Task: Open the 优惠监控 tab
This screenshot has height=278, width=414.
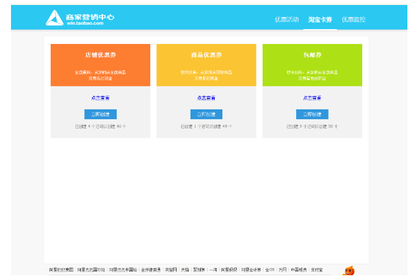Action: [353, 19]
